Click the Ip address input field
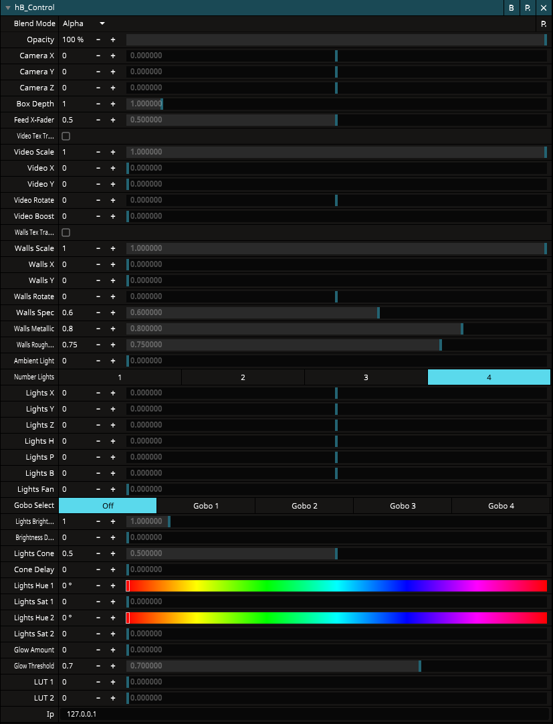 click(305, 714)
